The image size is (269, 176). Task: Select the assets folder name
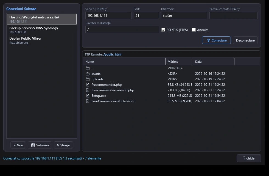click(x=96, y=74)
